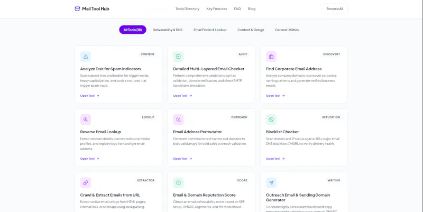Click the Email Address Permutator title
The height and width of the screenshot is (212, 423).
click(x=197, y=132)
